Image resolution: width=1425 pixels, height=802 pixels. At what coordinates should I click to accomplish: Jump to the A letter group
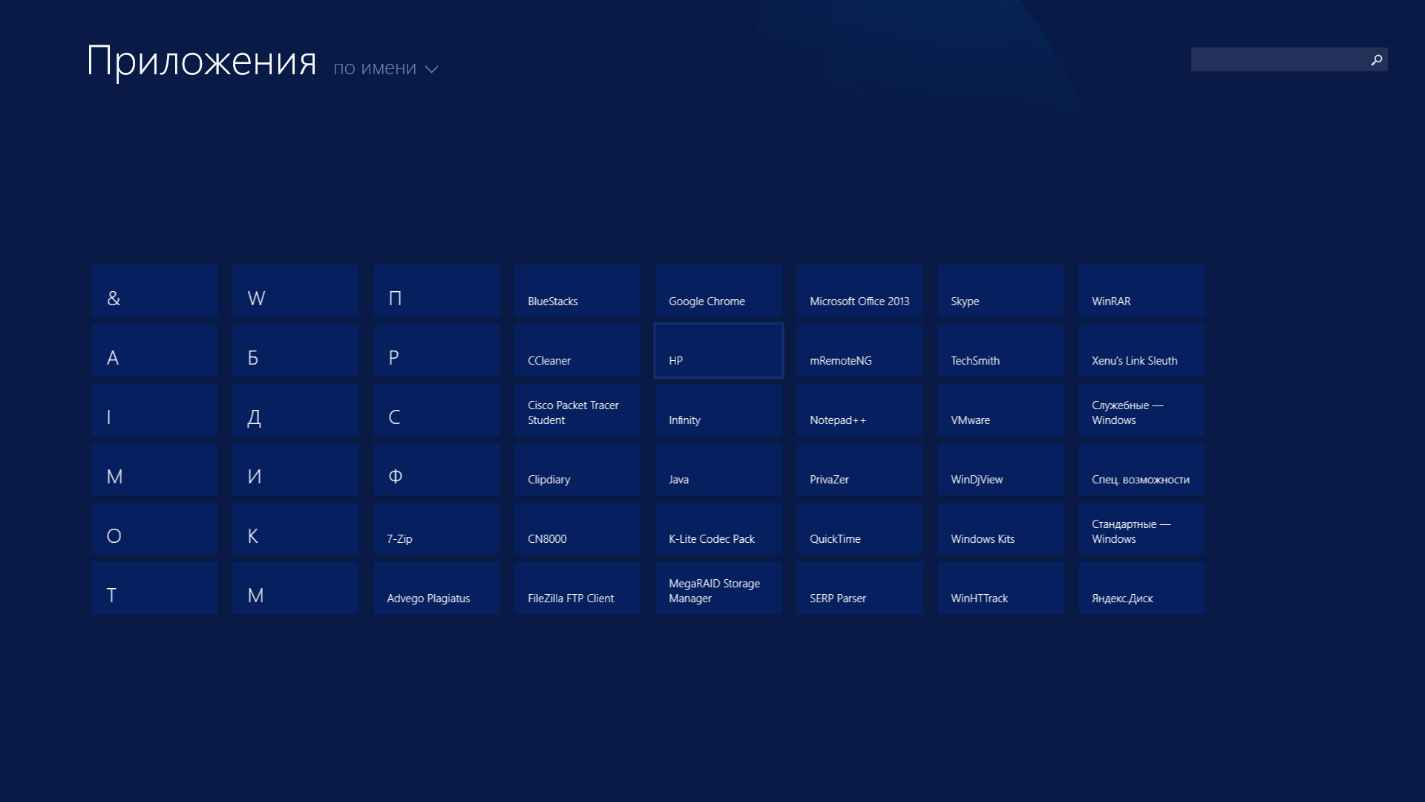(154, 351)
